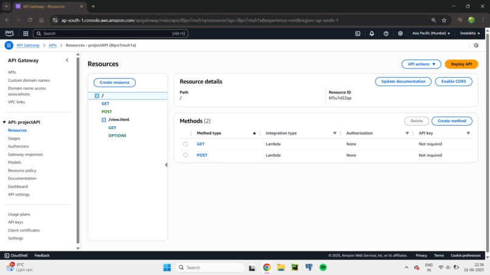Viewport: 490px width, 275px height.
Task: Open the help question mark icon
Action: coord(386,33)
